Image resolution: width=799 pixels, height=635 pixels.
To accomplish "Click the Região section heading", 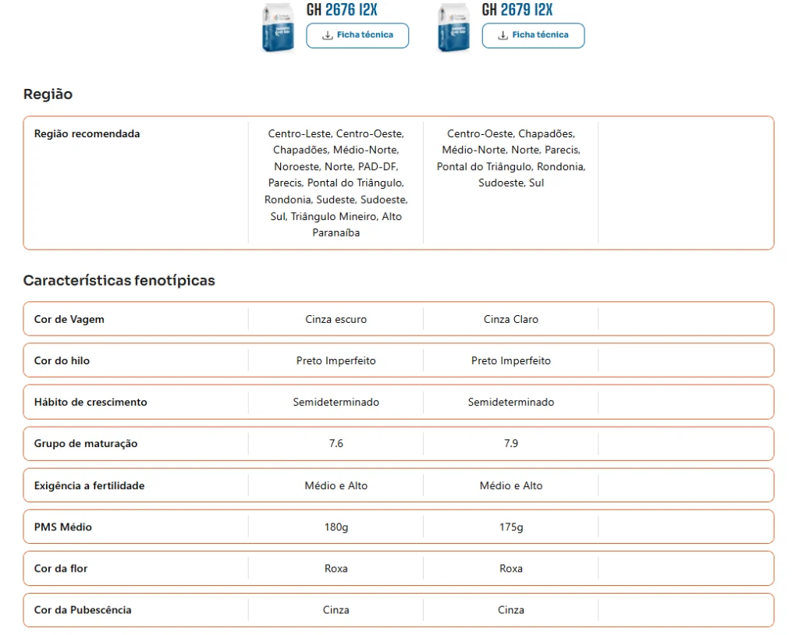I will pos(48,94).
